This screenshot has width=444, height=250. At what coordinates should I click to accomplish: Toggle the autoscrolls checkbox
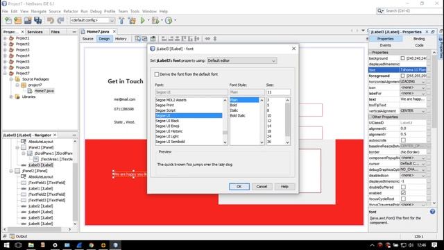tap(403, 140)
